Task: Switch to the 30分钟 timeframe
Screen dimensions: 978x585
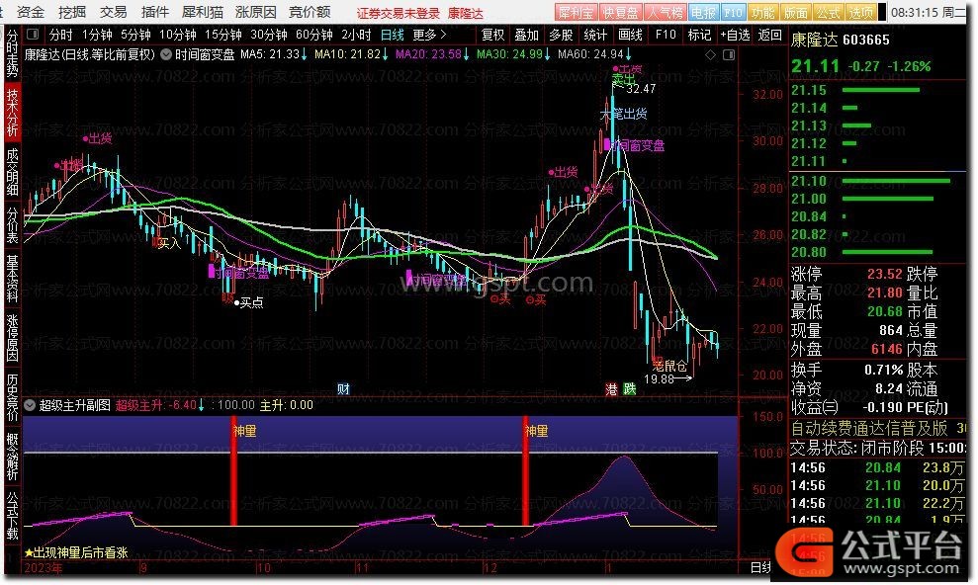Action: [269, 35]
